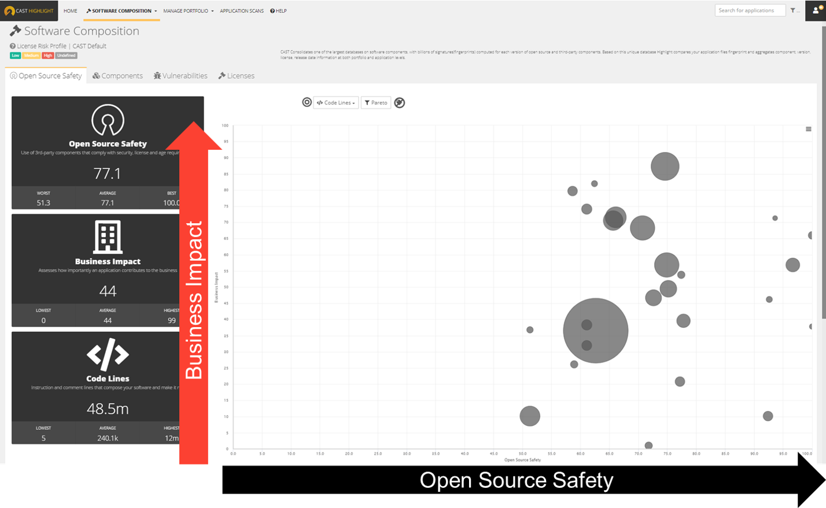
Task: Open the chart hamburger menu
Action: point(809,129)
